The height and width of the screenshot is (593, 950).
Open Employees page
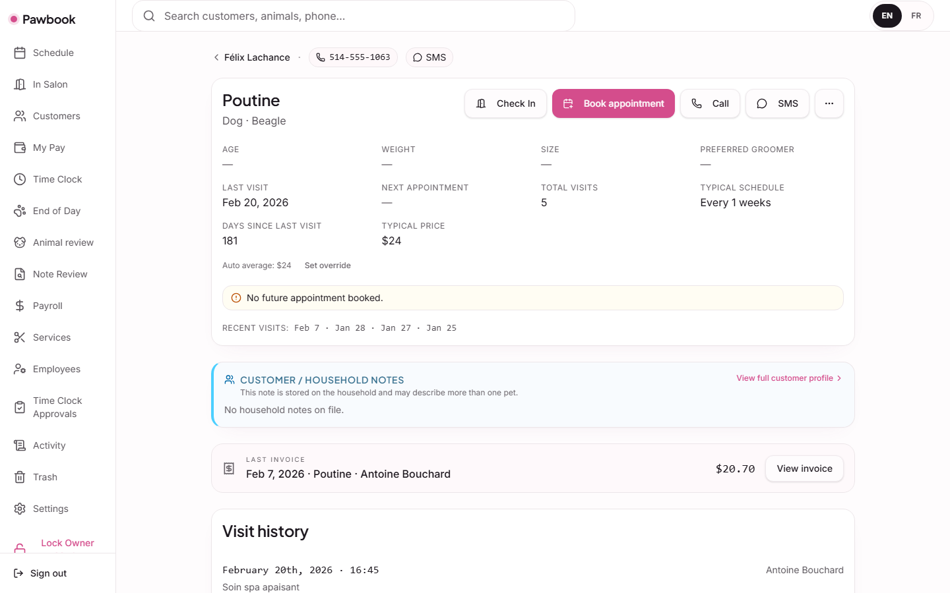[57, 369]
